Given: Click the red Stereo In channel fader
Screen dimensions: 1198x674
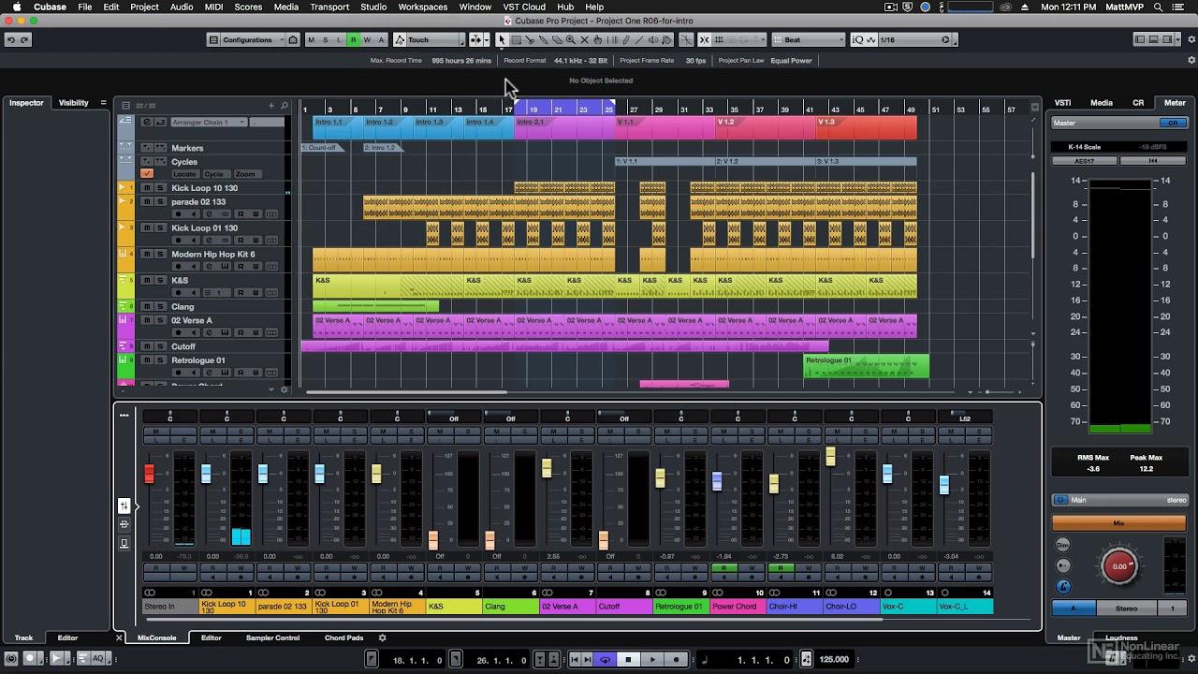Looking at the screenshot, I should click(149, 474).
